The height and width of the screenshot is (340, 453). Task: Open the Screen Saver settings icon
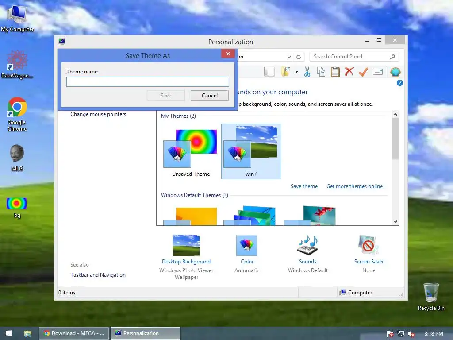tap(369, 245)
